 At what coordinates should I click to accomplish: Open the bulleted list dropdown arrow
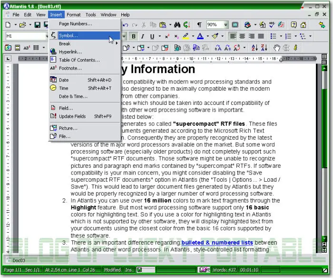coord(281,36)
